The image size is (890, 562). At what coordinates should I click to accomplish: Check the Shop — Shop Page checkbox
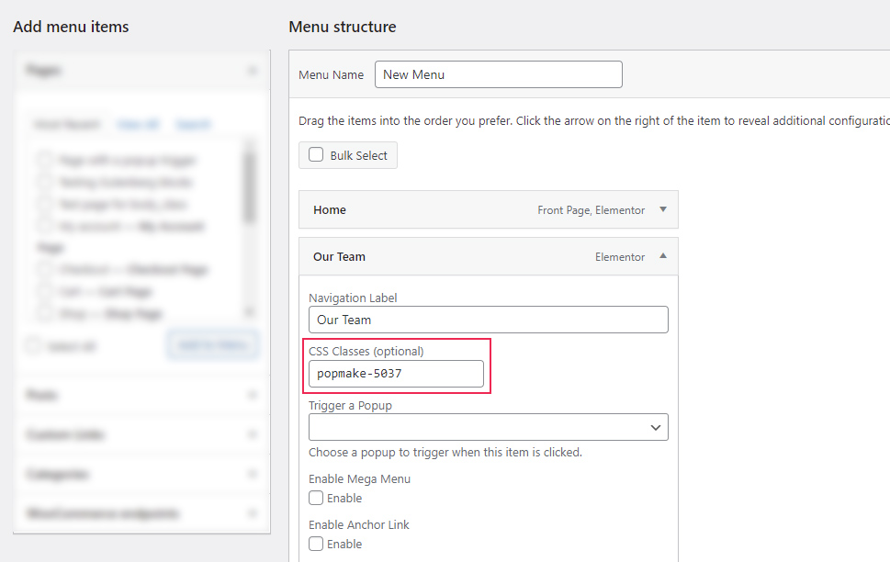tap(44, 313)
